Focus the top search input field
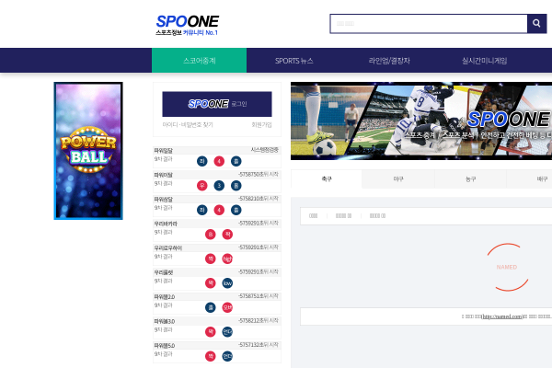Viewport: 552px width, 368px height. (429, 24)
